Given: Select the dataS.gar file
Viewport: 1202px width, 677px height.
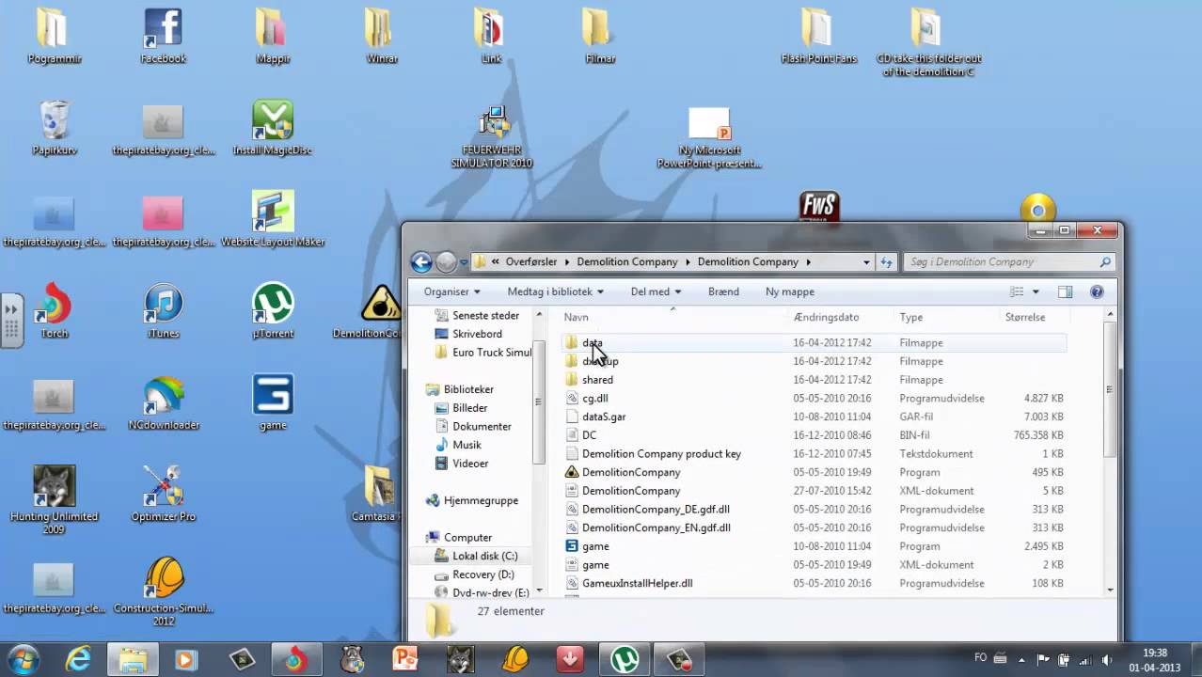Looking at the screenshot, I should (594, 417).
